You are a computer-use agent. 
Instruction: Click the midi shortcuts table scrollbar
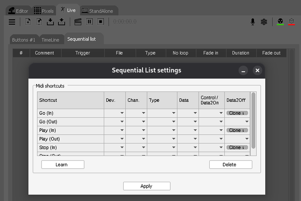pos(253,121)
